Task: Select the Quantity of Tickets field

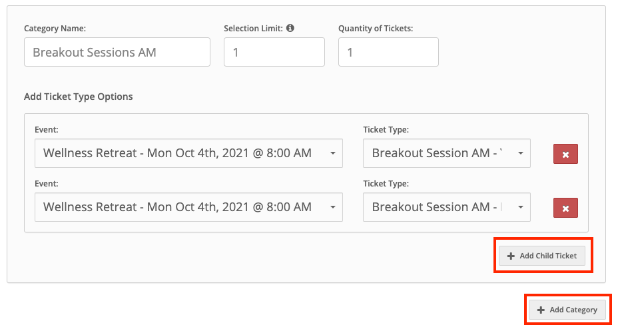Action: click(388, 52)
